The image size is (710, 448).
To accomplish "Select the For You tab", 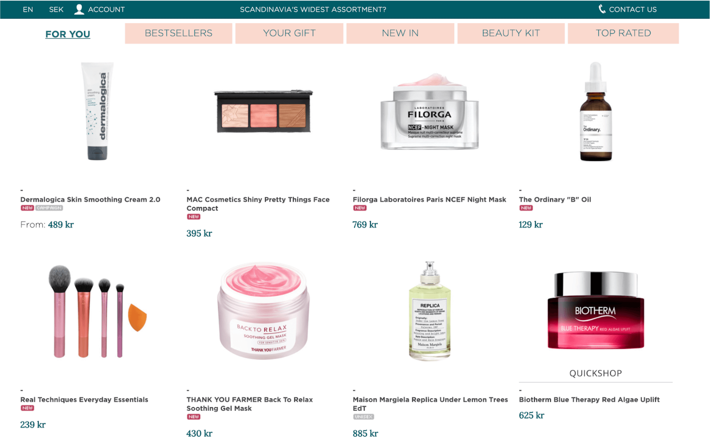I will tap(68, 34).
